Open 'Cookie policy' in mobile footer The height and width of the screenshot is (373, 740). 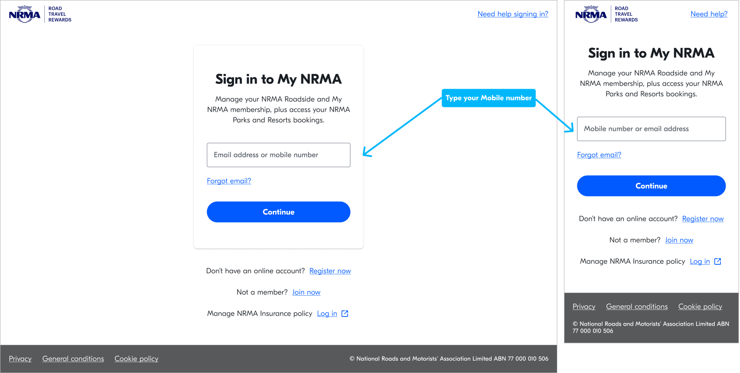coord(700,306)
